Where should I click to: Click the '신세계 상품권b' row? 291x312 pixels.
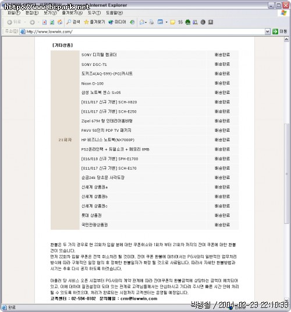[x=159, y=197]
